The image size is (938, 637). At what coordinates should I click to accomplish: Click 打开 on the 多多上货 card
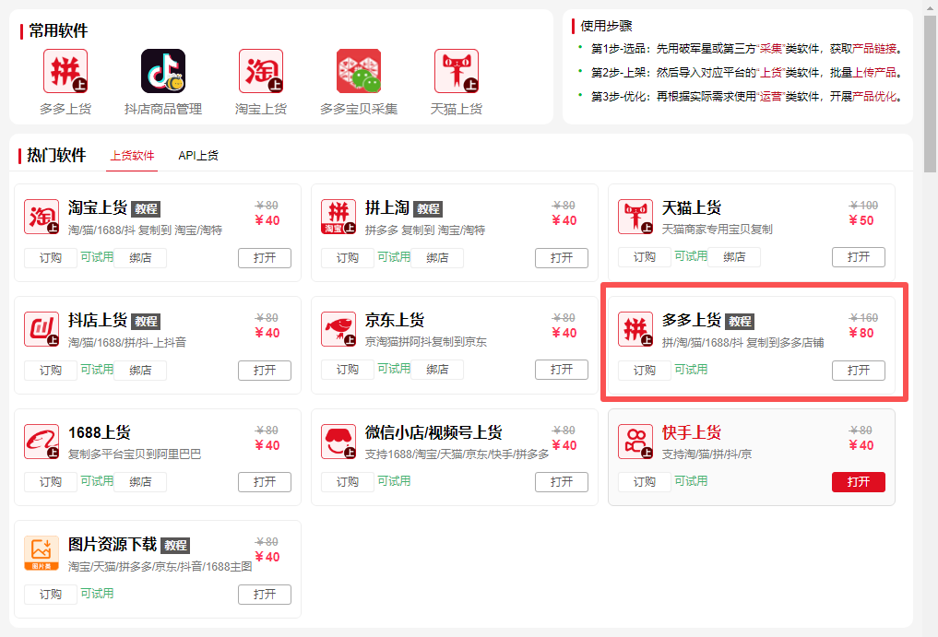859,371
